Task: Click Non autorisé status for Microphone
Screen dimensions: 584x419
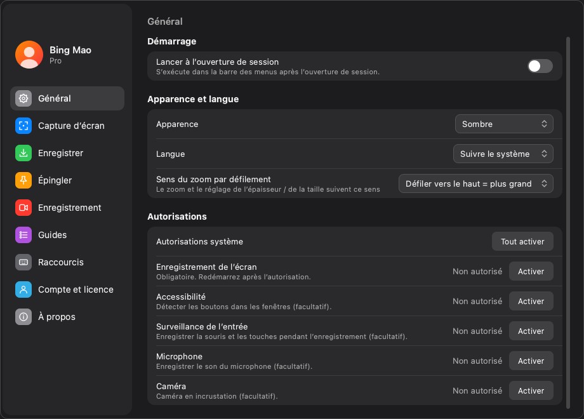Action: click(477, 361)
